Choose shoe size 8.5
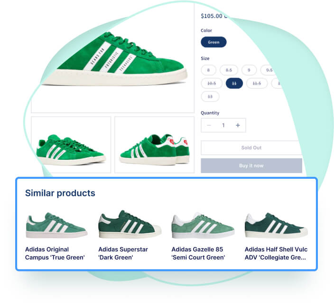334x306 pixels. coord(229,70)
